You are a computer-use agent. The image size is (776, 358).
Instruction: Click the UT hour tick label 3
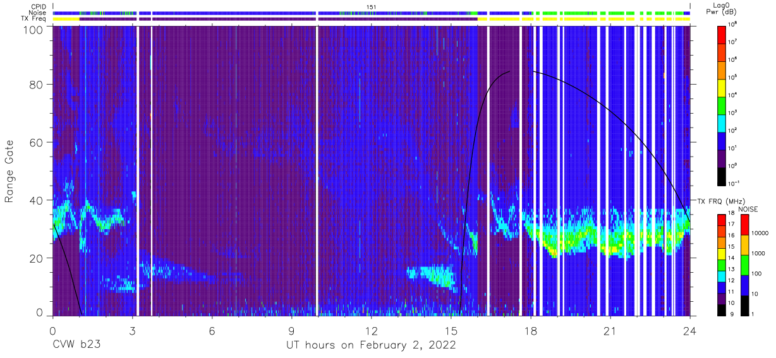[132, 330]
